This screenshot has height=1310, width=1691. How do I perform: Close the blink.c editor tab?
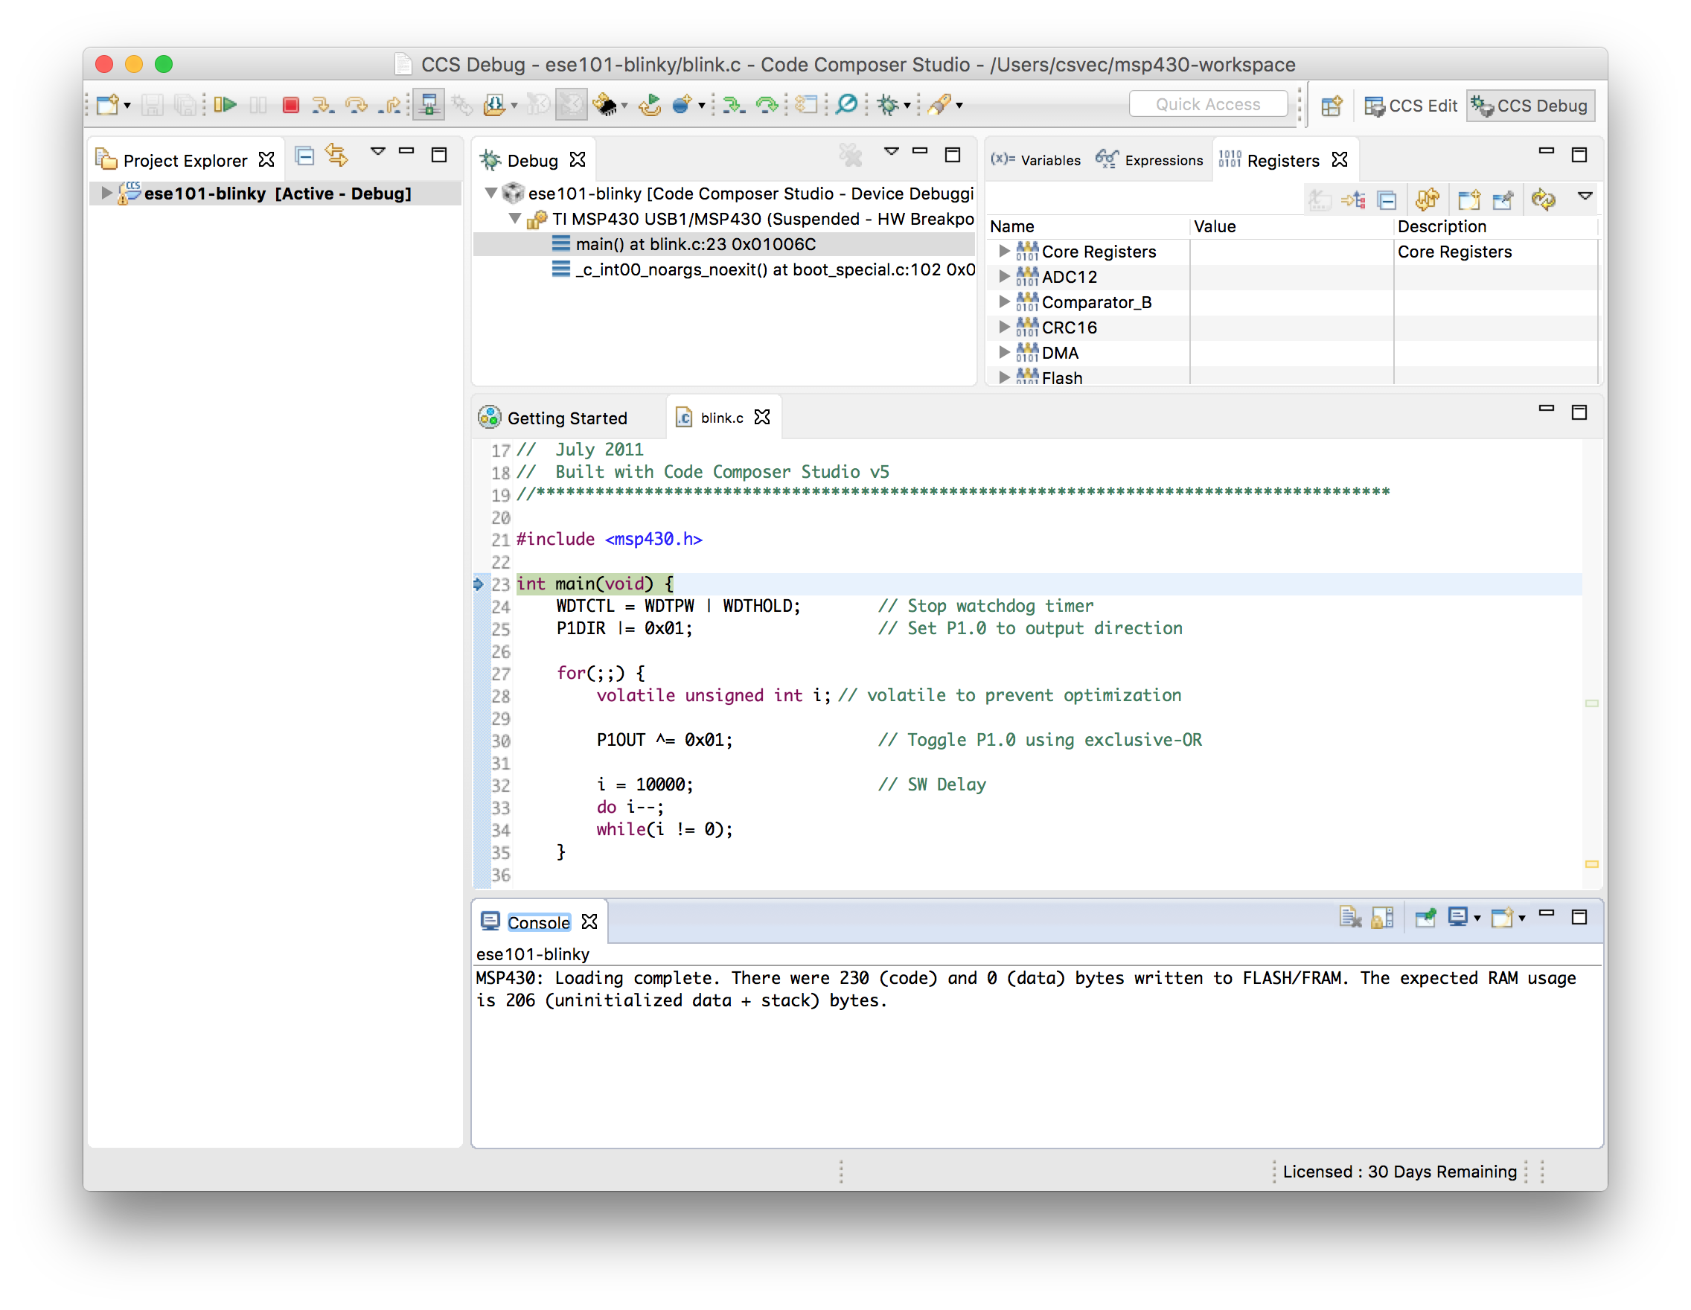coord(763,418)
